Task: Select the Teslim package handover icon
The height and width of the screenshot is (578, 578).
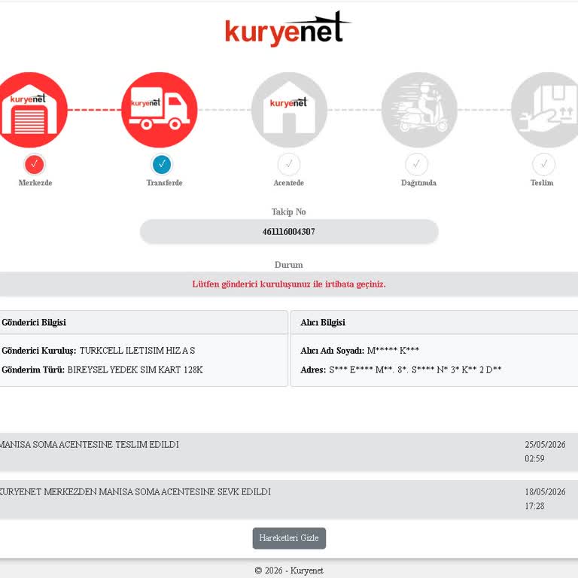Action: click(x=545, y=110)
